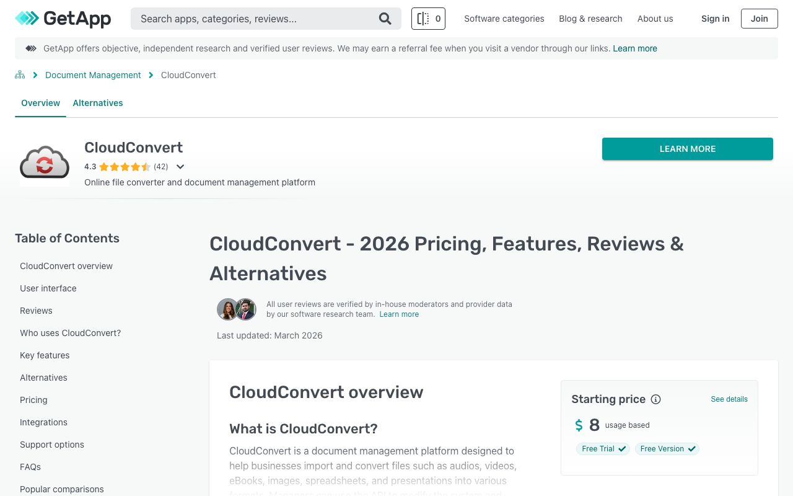The width and height of the screenshot is (793, 496).
Task: Open Blog & research menu
Action: (590, 19)
